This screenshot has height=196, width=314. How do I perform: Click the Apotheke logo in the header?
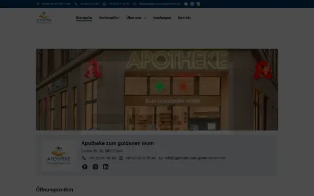click(44, 18)
